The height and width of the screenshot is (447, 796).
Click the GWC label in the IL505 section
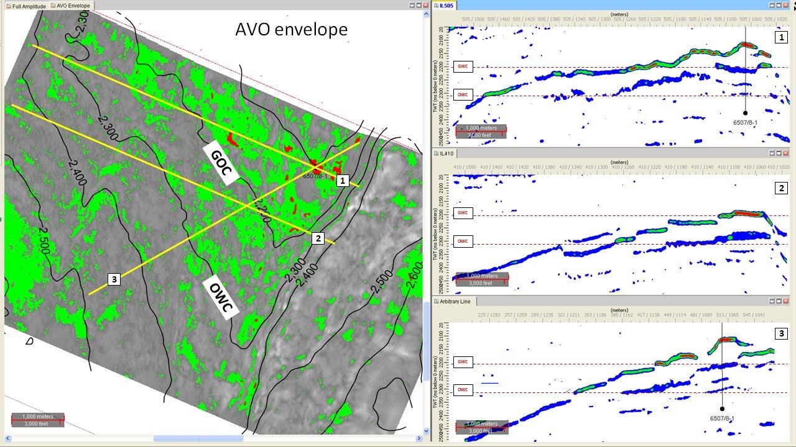[462, 66]
